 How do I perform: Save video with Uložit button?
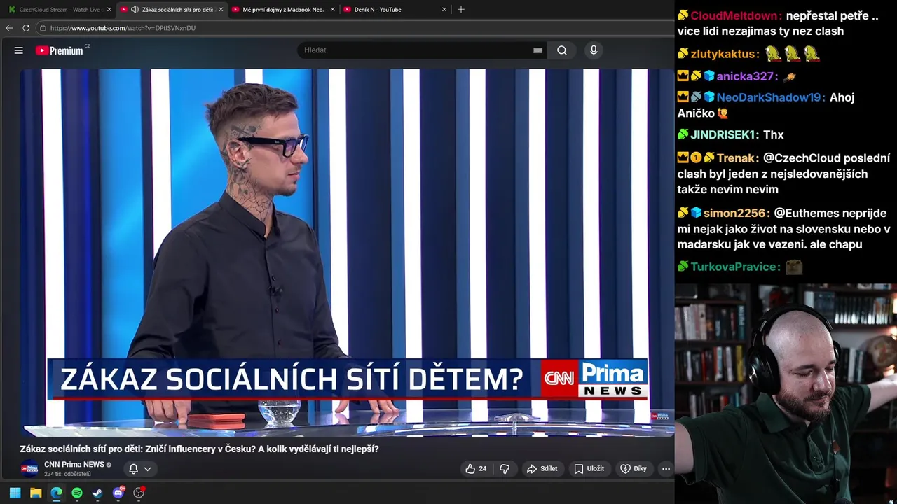589,469
